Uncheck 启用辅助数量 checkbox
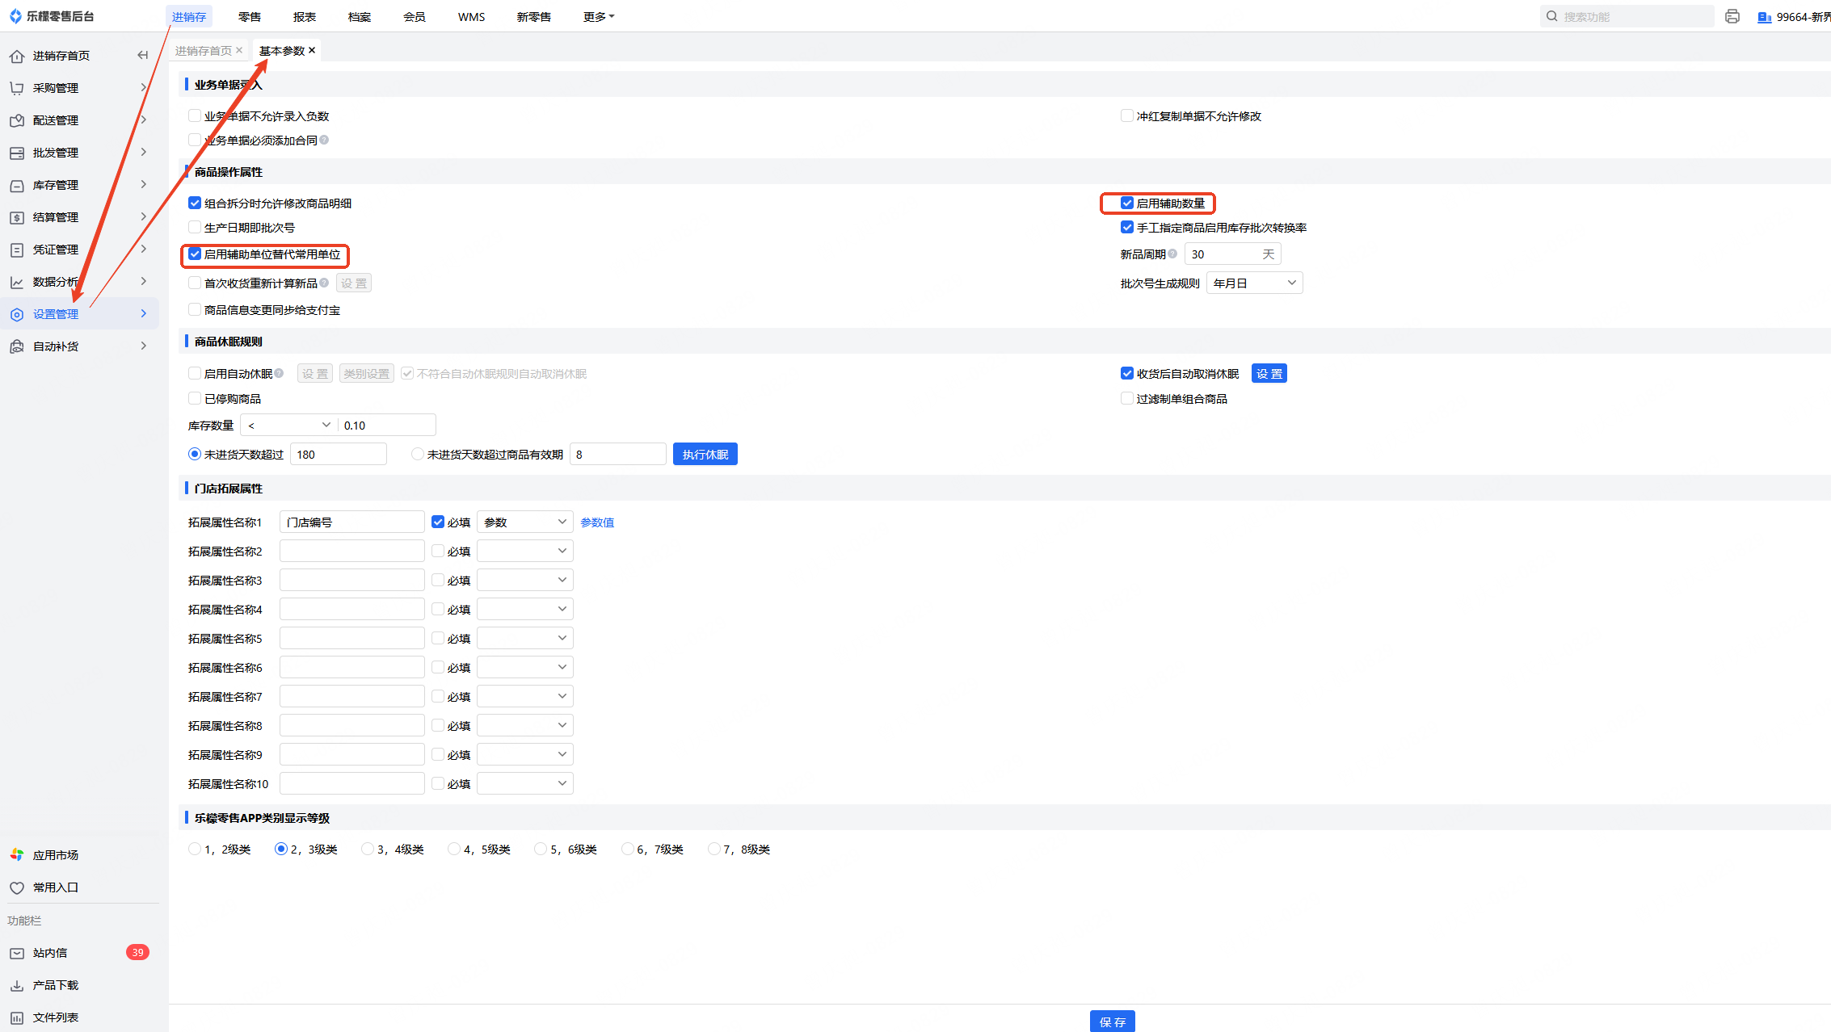Screen dimensions: 1831x1032 pyautogui.click(x=1127, y=203)
